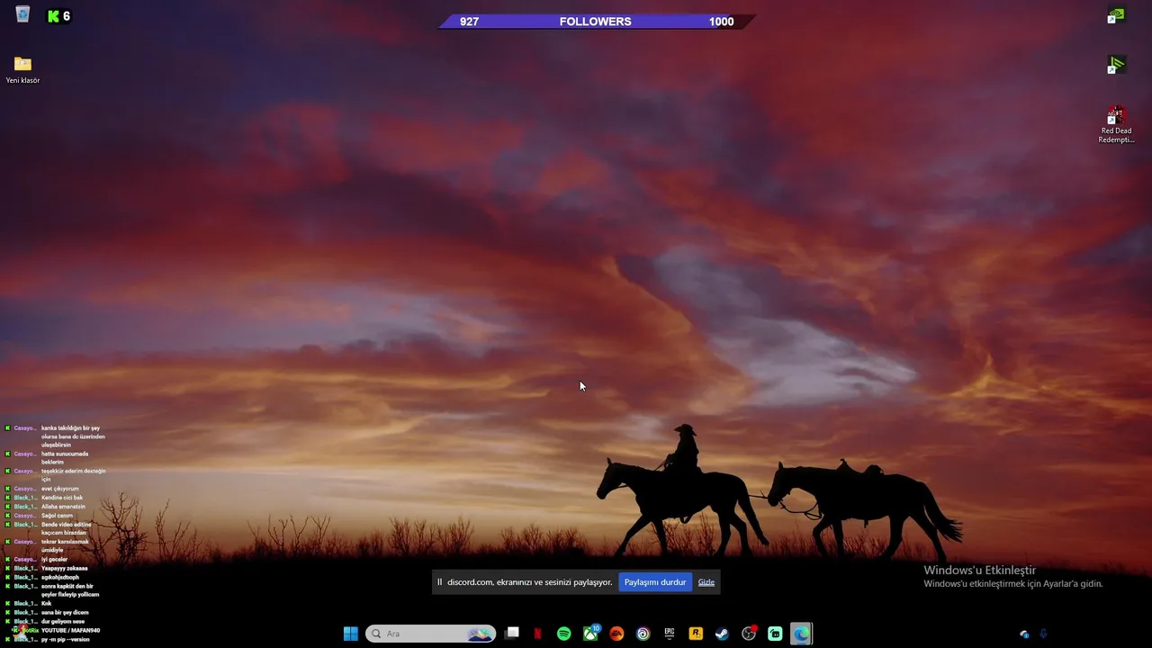Open Spotify from the taskbar

click(563, 634)
